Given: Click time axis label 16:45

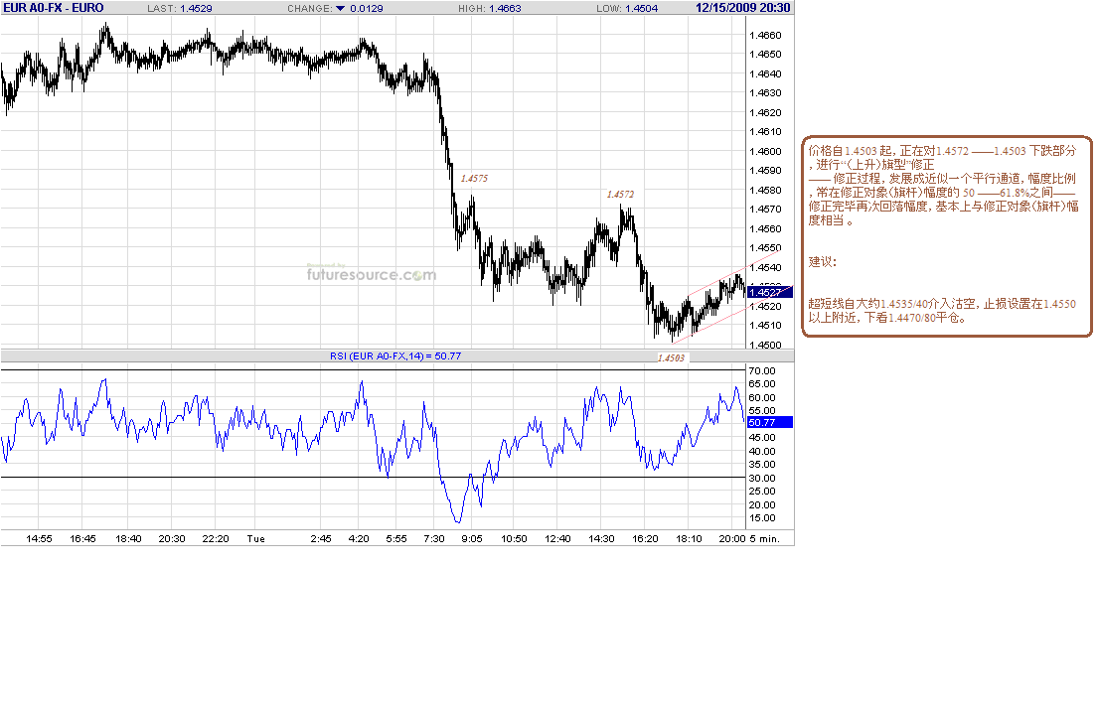Looking at the screenshot, I should pos(82,538).
